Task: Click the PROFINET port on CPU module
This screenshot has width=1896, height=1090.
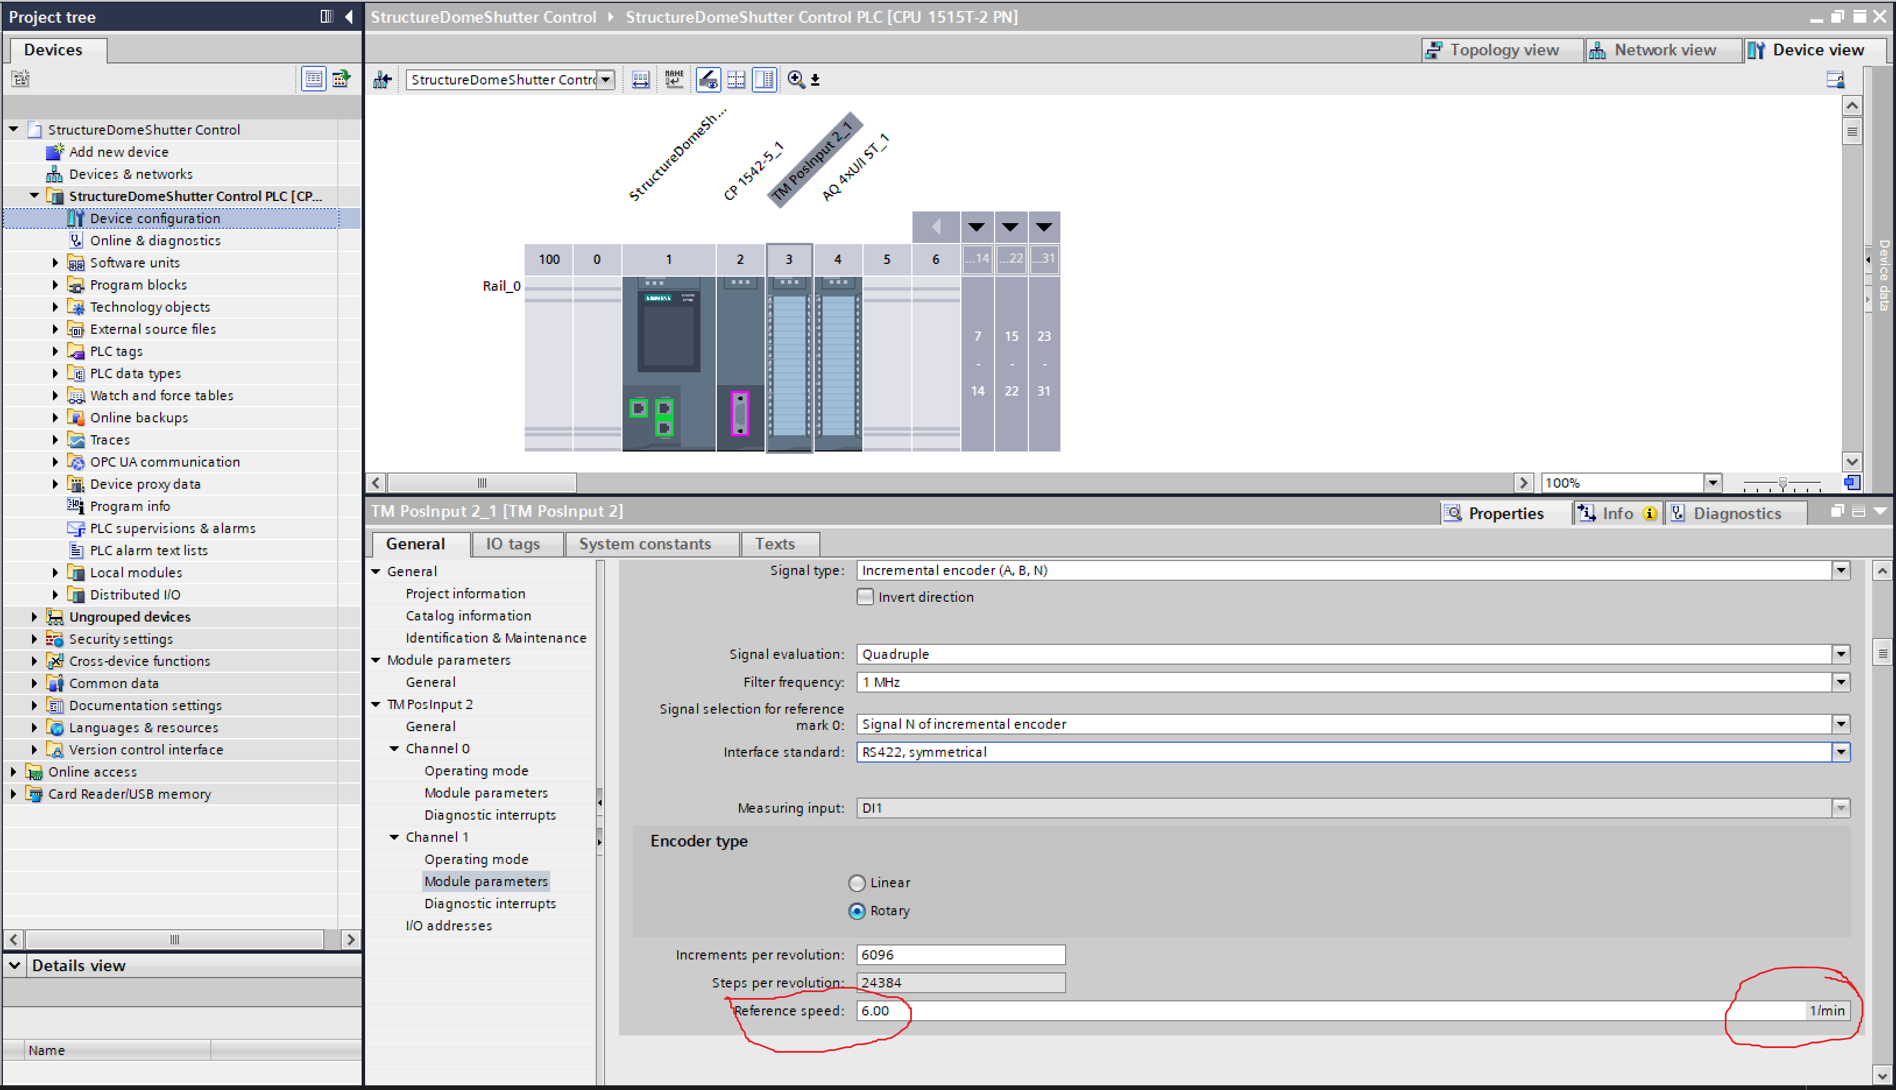Action: pos(638,408)
